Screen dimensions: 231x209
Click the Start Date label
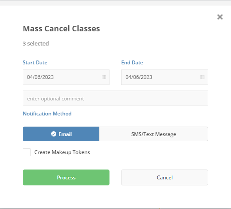35,63
